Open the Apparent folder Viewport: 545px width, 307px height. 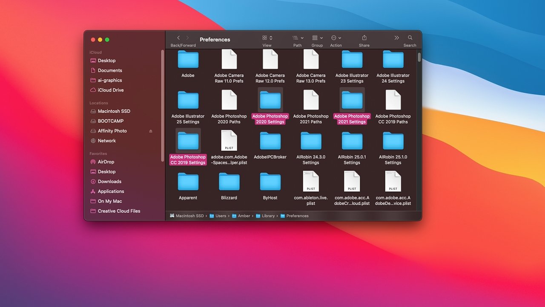[188, 182]
